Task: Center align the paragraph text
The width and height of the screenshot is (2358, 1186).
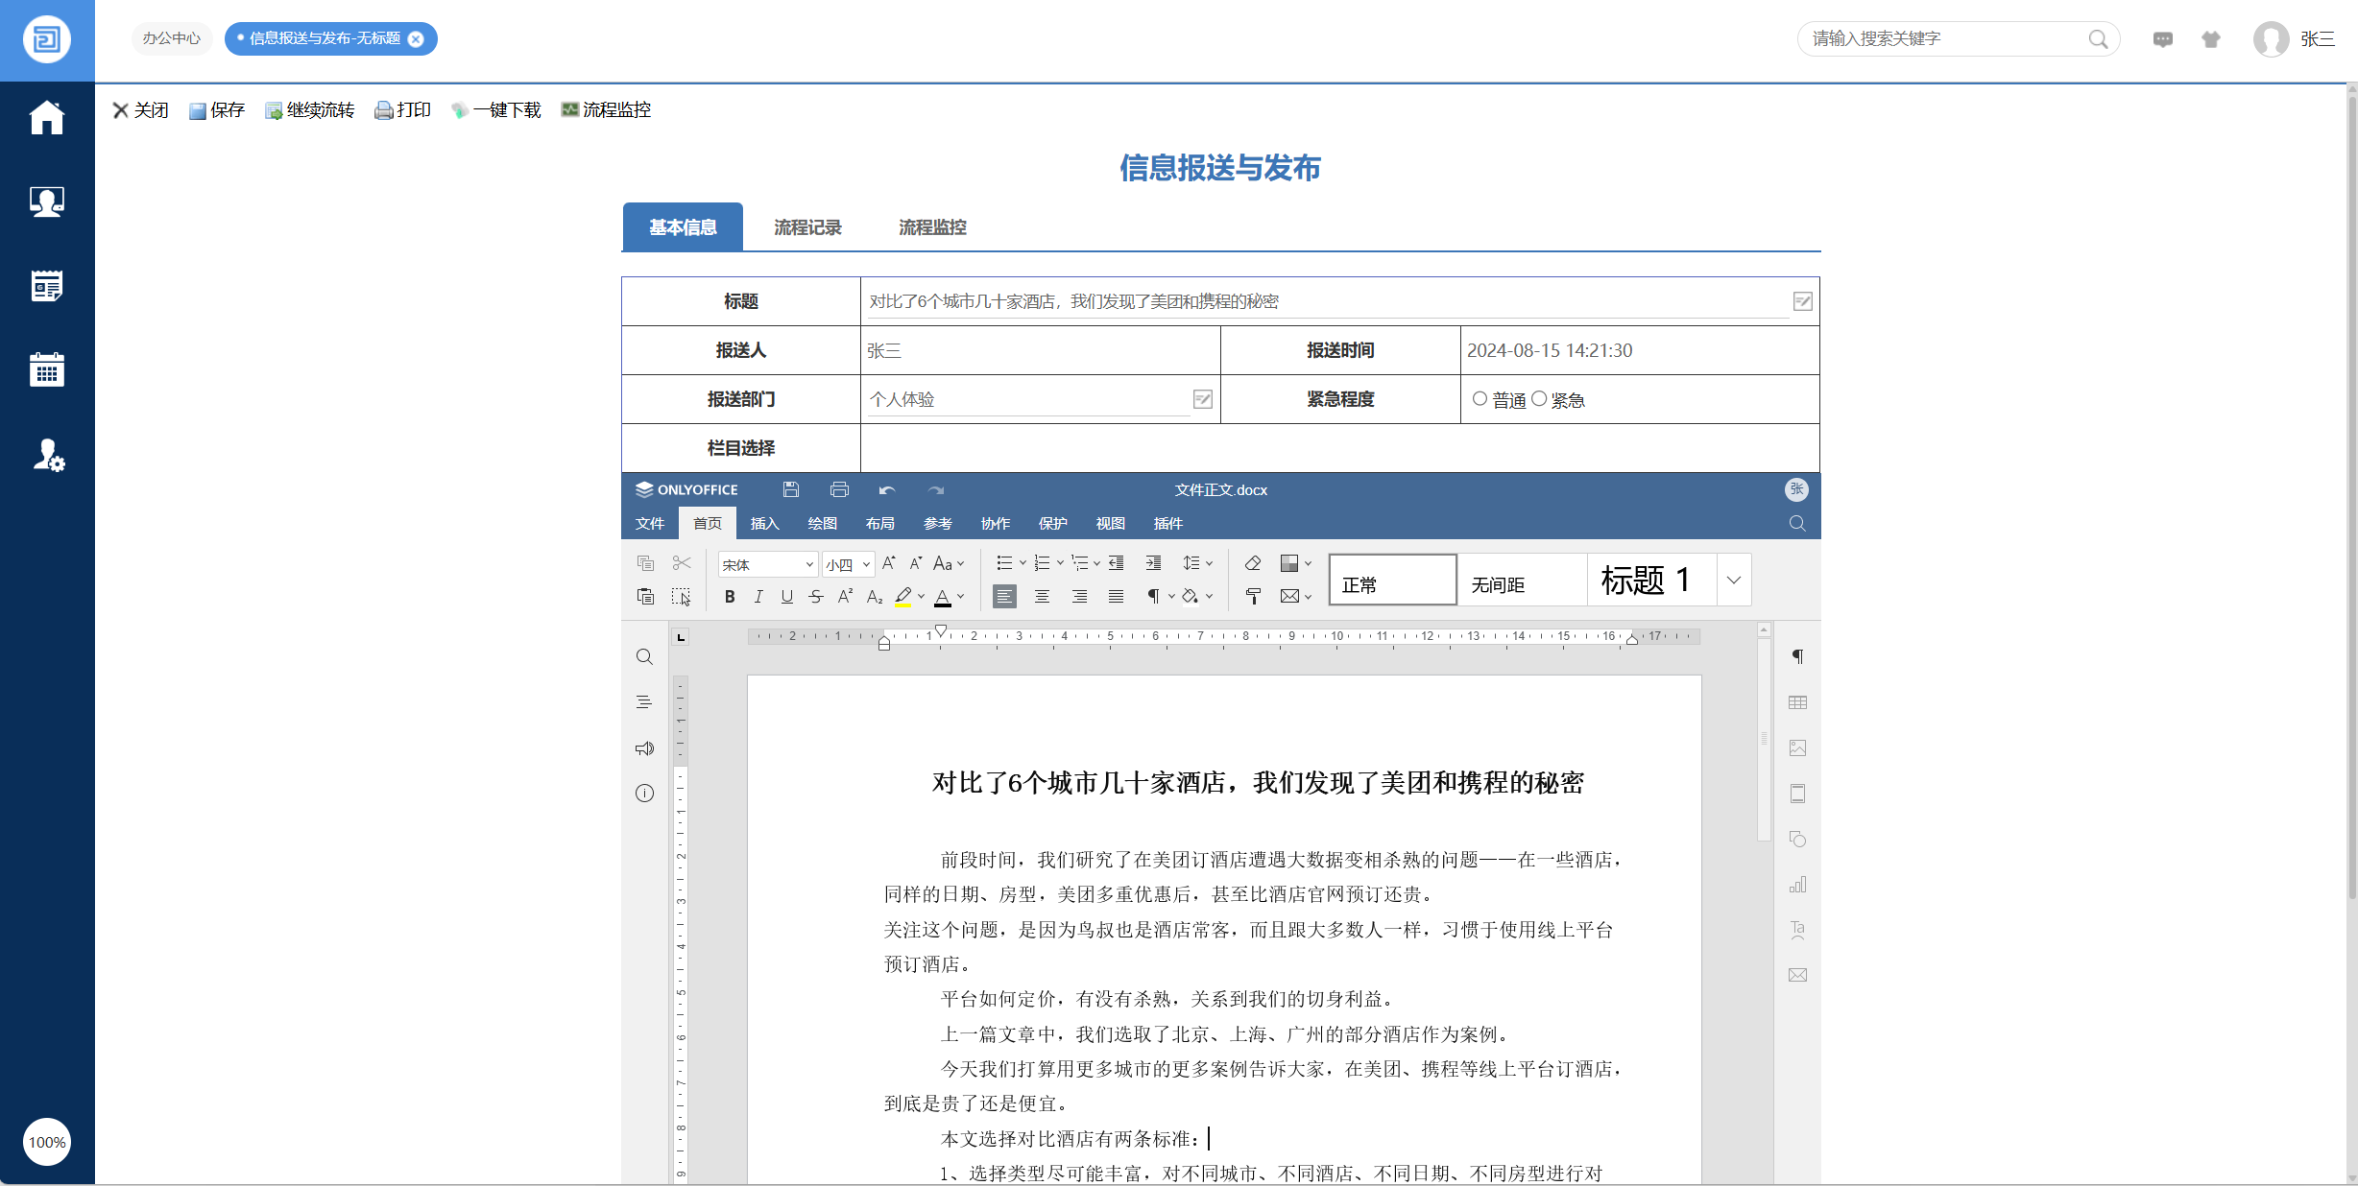Action: click(1042, 597)
